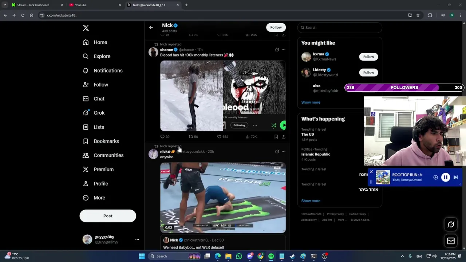The height and width of the screenshot is (262, 466).
Task: Click the Communities sidebar icon
Action: 86,155
